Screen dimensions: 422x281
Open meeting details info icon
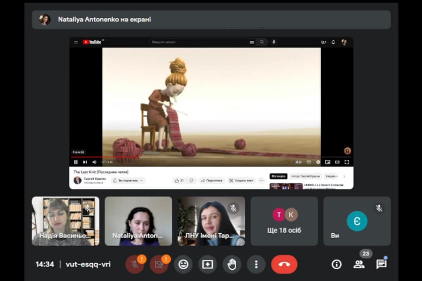point(336,264)
